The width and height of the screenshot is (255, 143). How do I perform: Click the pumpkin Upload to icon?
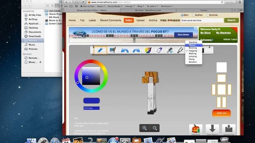(x=196, y=129)
